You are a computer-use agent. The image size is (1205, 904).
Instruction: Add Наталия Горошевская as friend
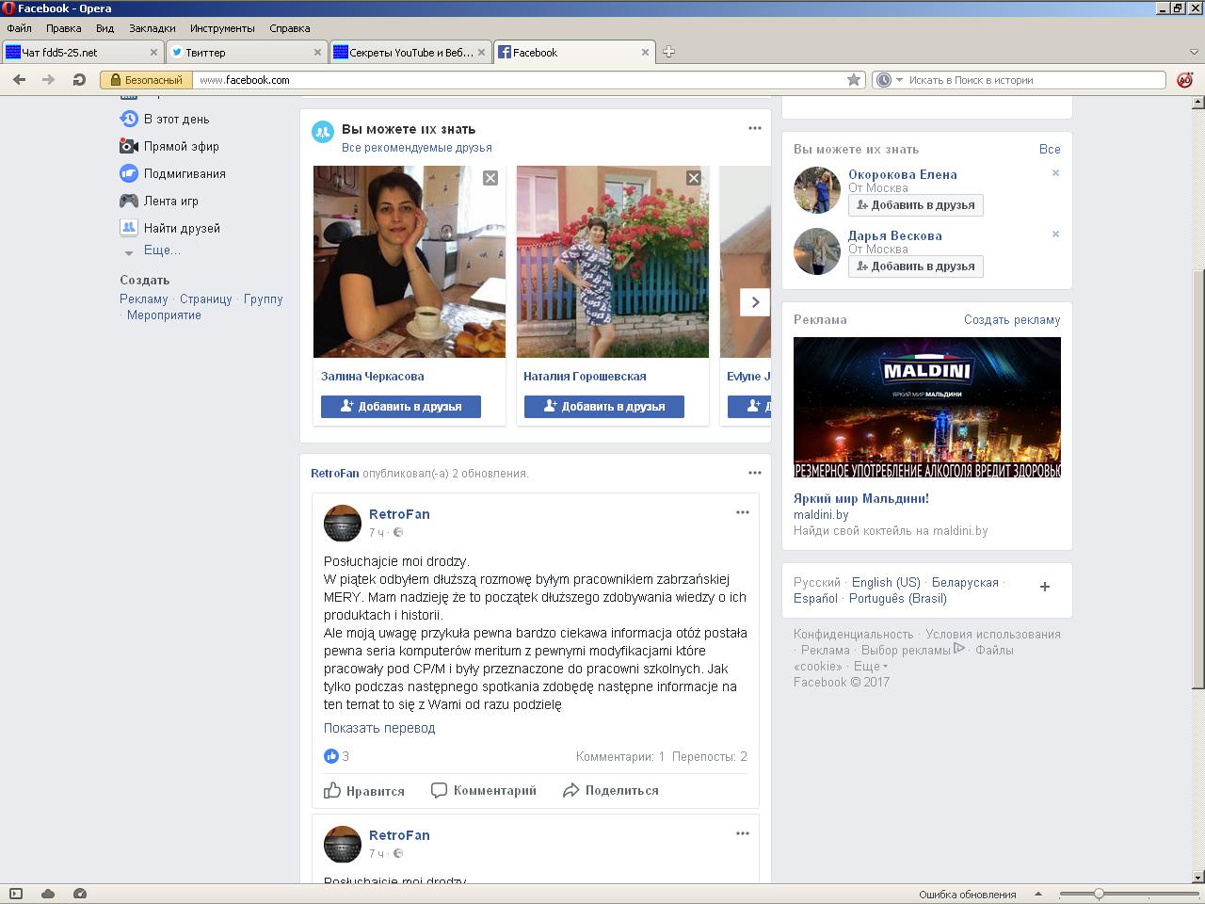[604, 407]
